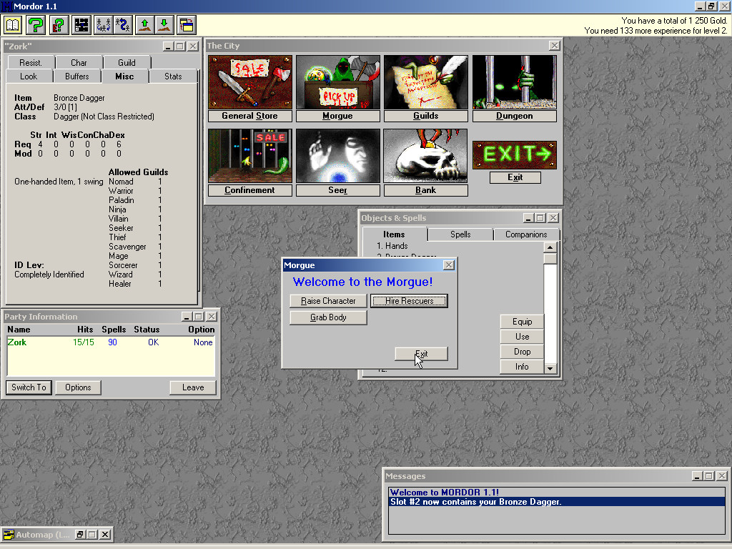The image size is (732, 549).
Task: Click the green down arrow toolbar icon
Action: click(x=164, y=25)
